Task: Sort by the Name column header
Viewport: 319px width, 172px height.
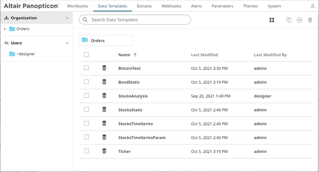Action: coord(124,55)
